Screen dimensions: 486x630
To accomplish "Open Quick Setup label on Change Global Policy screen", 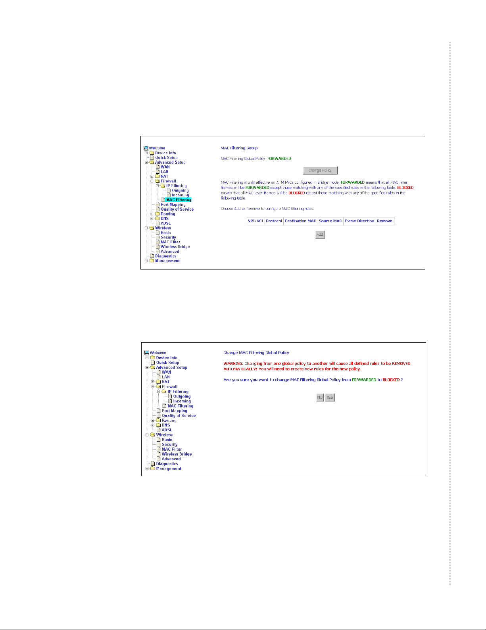I will tap(167, 362).
